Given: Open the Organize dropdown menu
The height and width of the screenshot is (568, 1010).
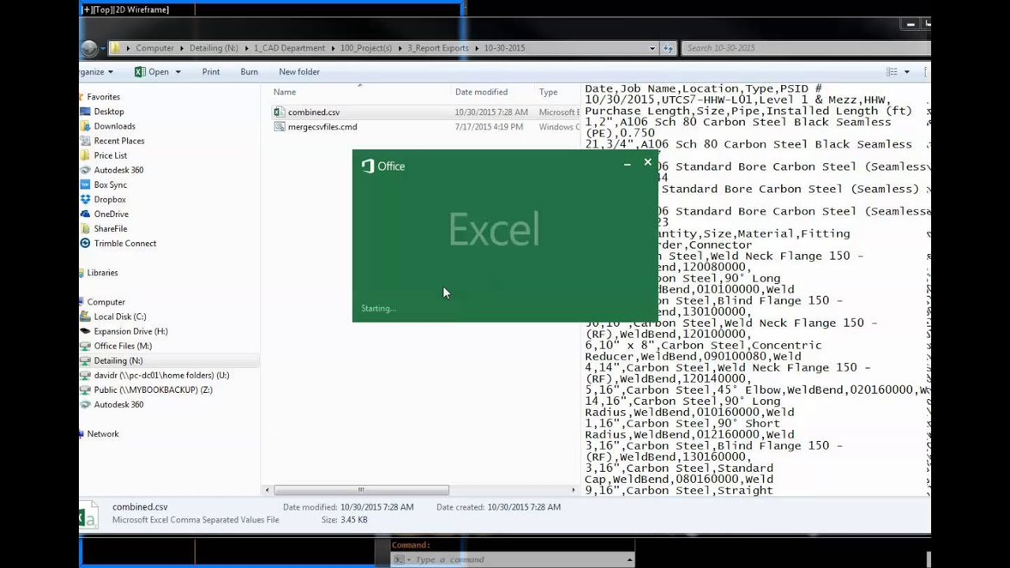Looking at the screenshot, I should [96, 72].
